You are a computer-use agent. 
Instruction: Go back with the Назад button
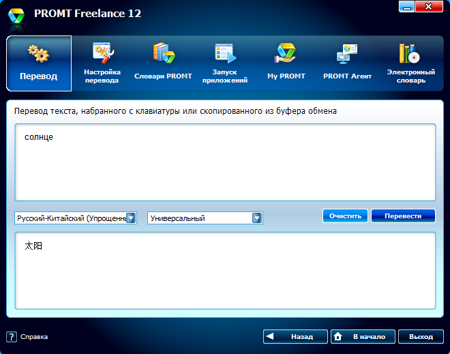[295, 336]
